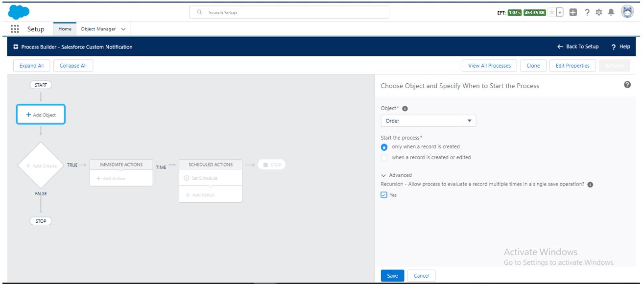Open the notifications bell
643x284 pixels.
pos(610,12)
